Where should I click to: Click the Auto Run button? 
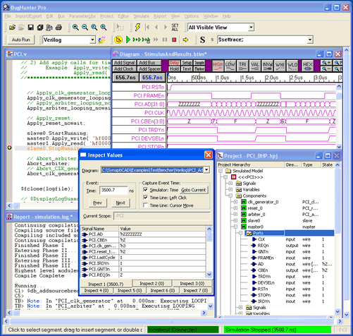[21, 40]
